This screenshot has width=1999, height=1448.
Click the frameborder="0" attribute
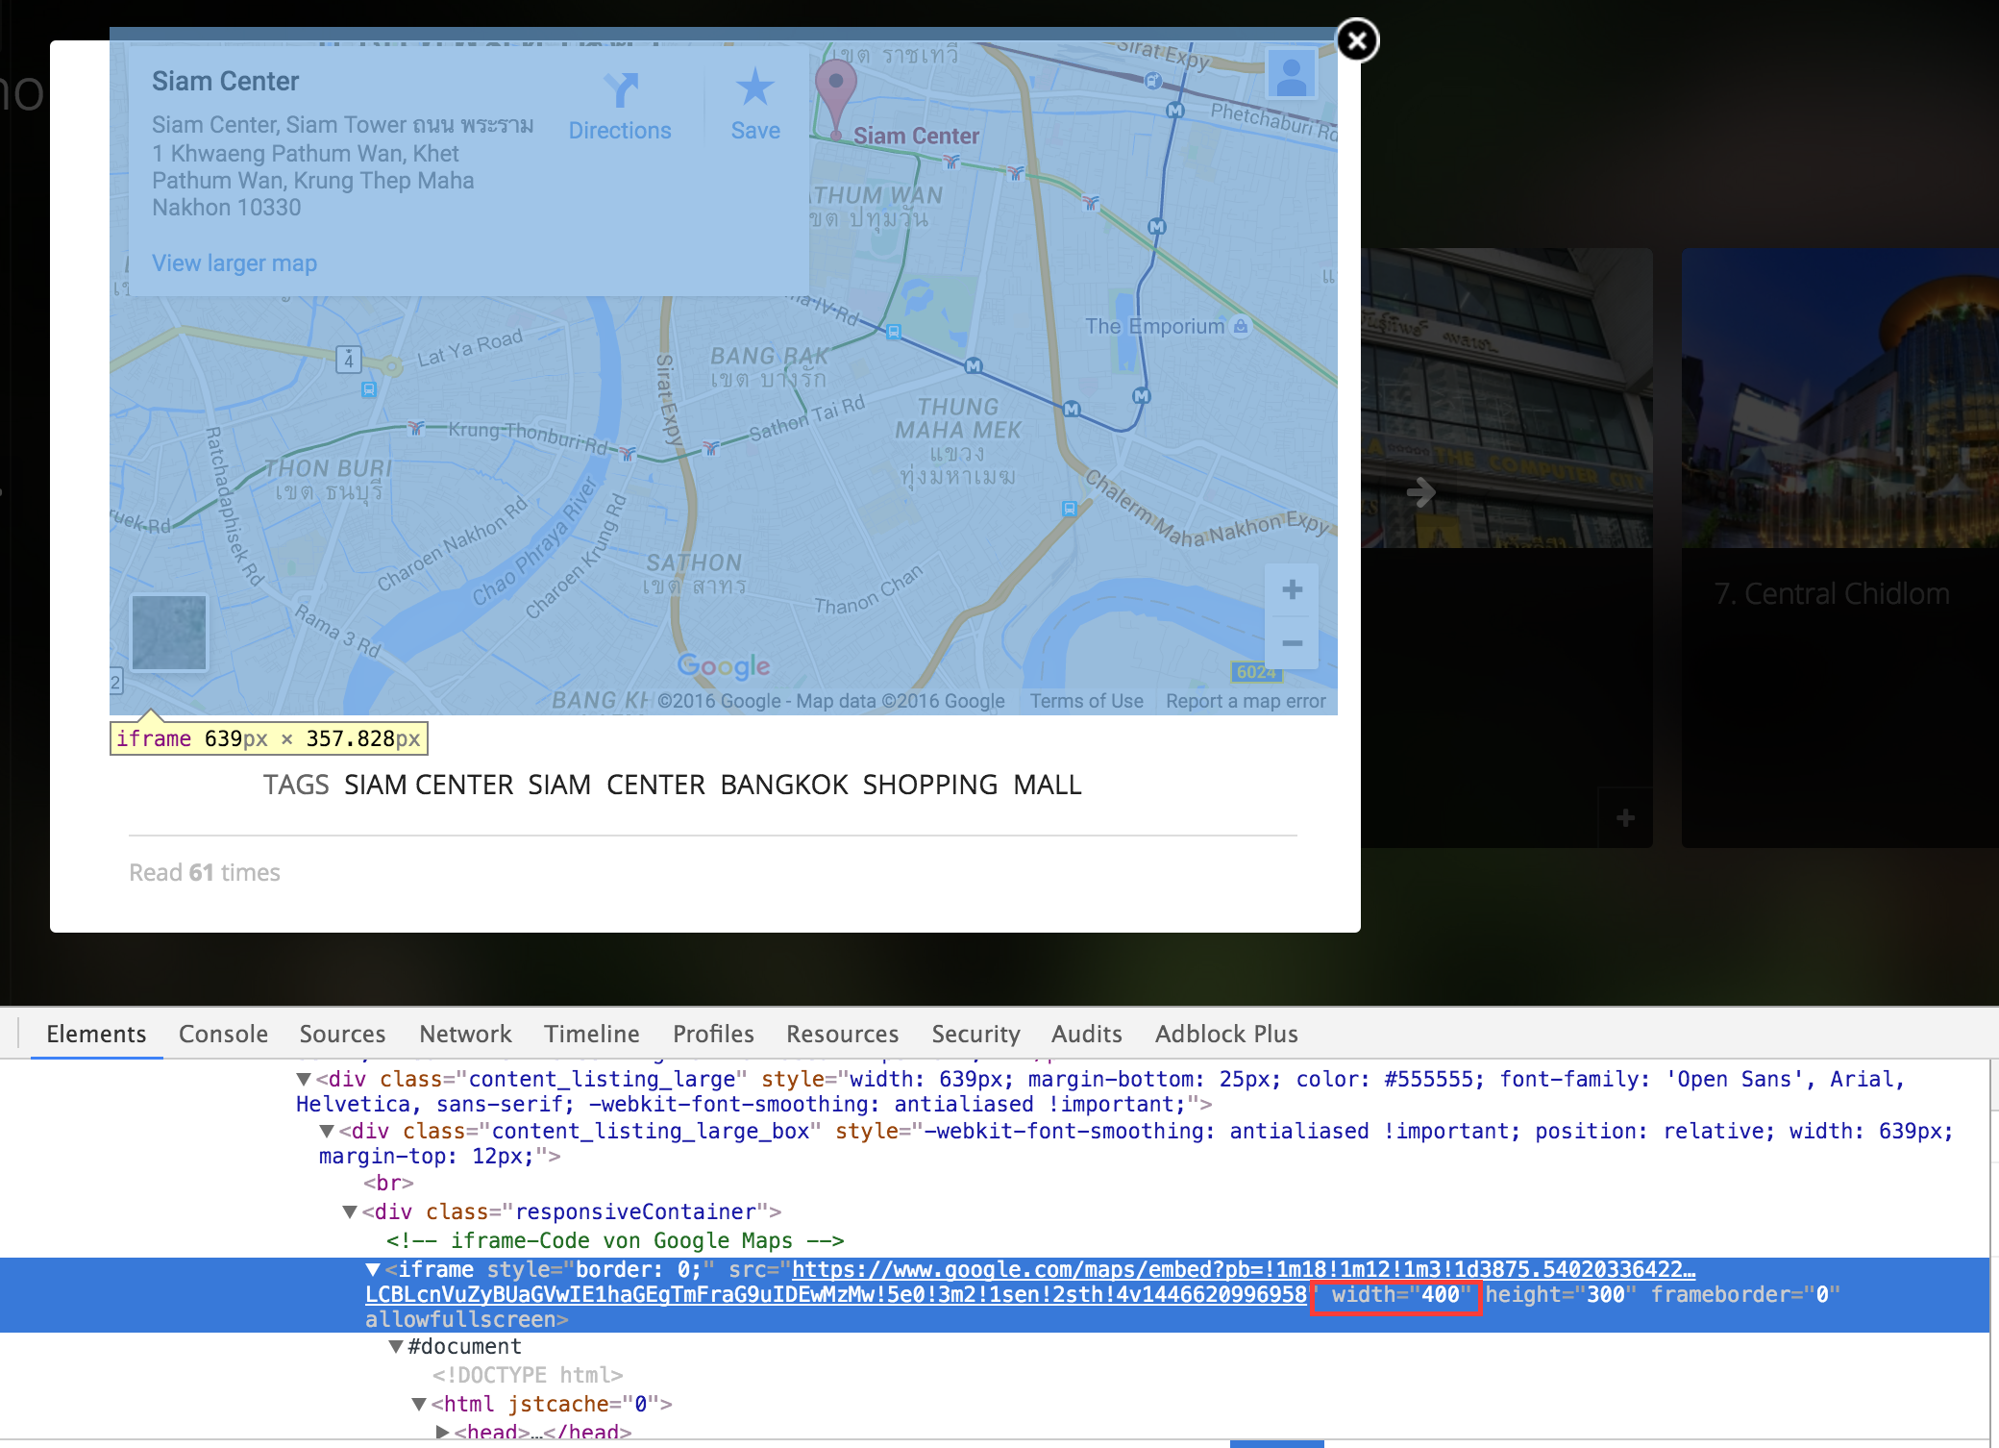[1745, 1295]
